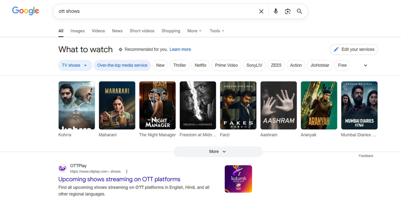The image size is (401, 203).
Task: Open the Tools dropdown
Action: 217,31
